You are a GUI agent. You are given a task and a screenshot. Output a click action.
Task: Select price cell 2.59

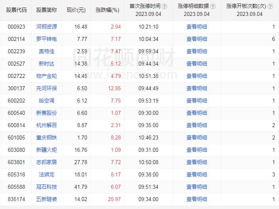(x=82, y=51)
